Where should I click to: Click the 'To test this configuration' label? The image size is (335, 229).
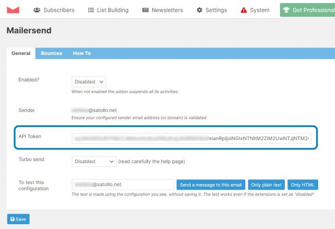34,185
